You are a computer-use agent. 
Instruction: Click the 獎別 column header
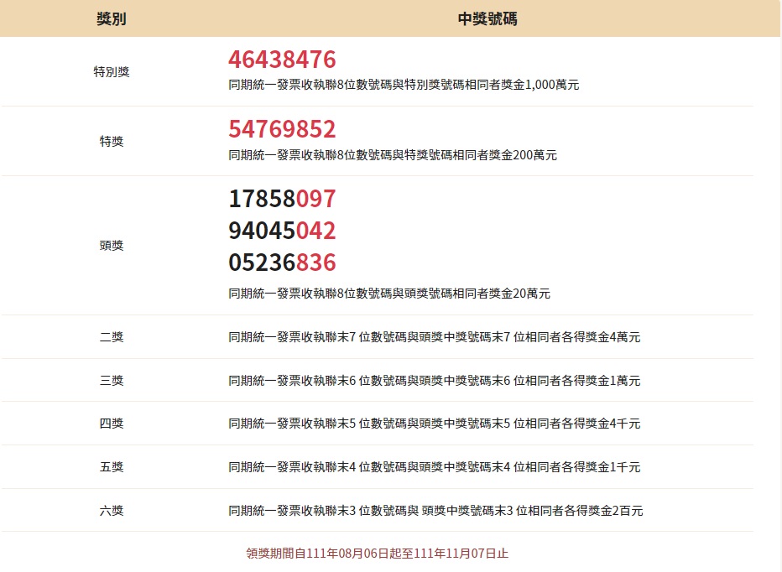[x=112, y=18]
